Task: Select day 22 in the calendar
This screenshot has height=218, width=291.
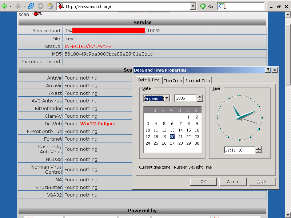Action: click(188, 137)
